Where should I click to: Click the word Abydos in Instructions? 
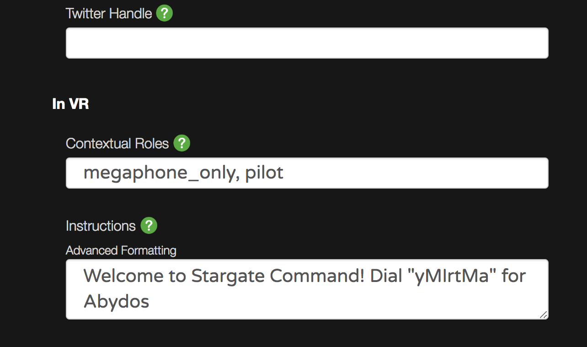[x=117, y=302]
